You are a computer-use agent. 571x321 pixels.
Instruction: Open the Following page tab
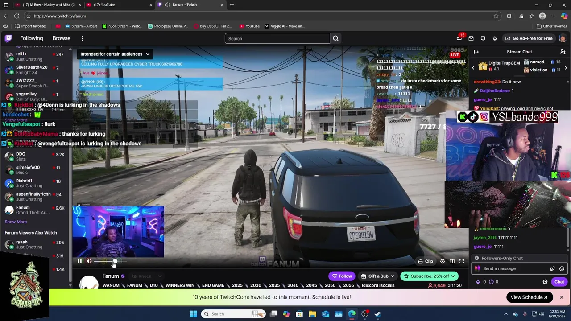click(32, 38)
